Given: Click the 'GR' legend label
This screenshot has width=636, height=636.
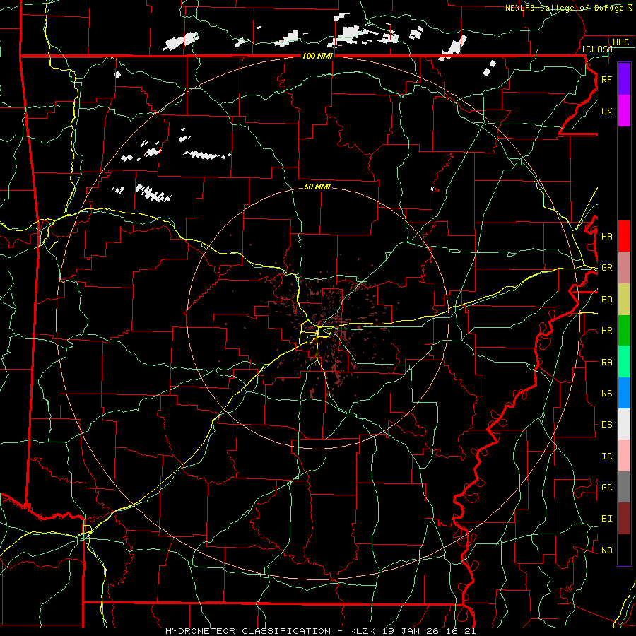Looking at the screenshot, I should click(x=606, y=268).
